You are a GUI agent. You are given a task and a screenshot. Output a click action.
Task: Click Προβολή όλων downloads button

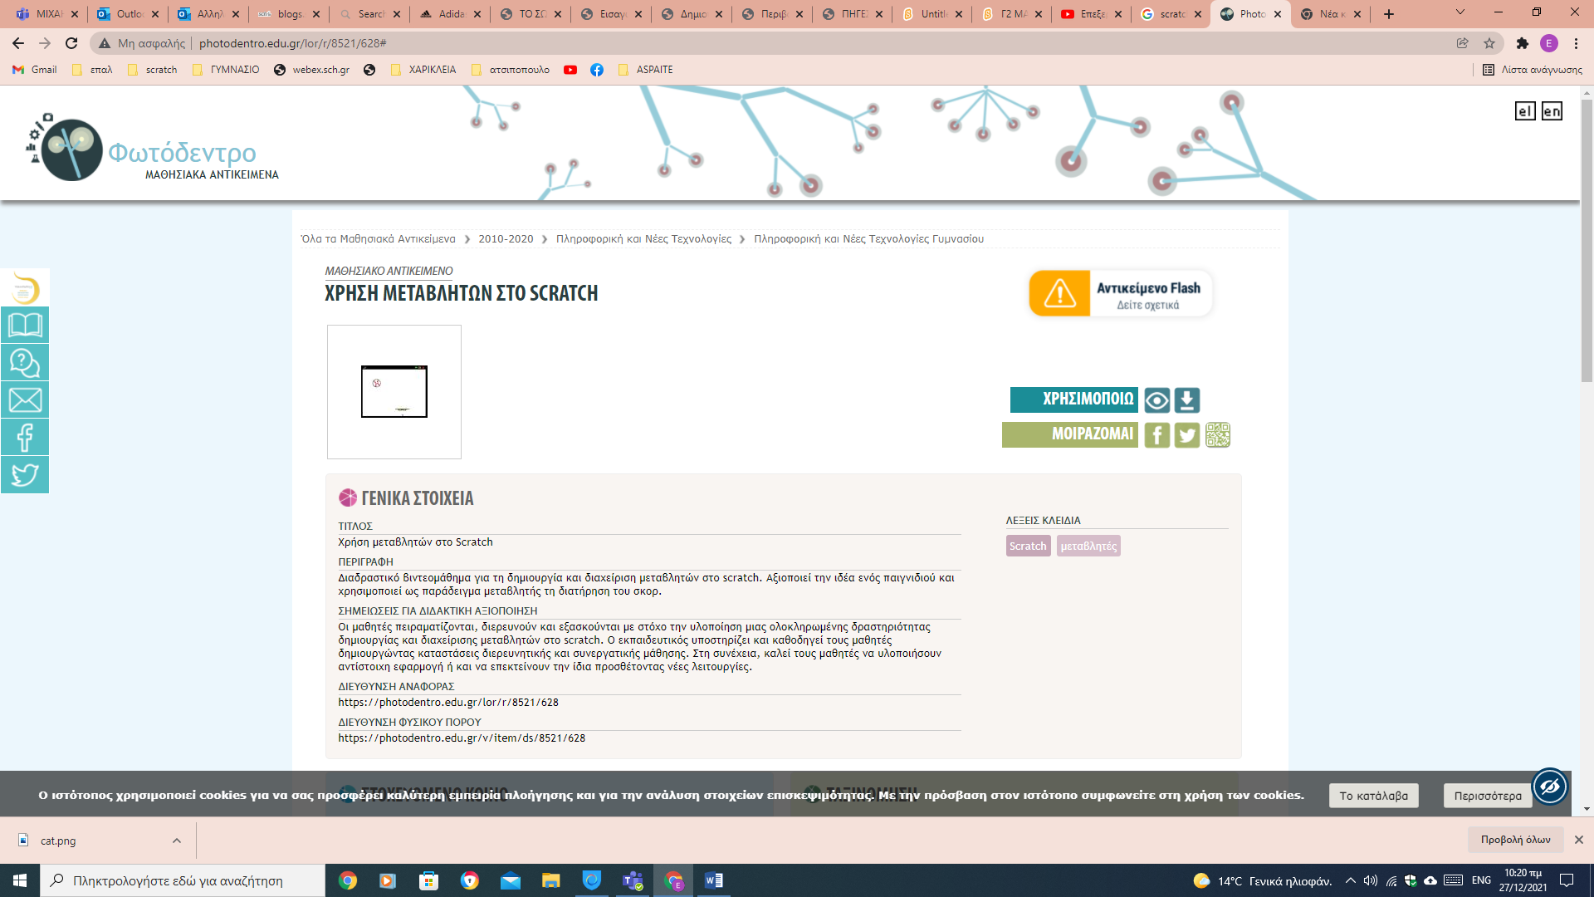pyautogui.click(x=1515, y=840)
